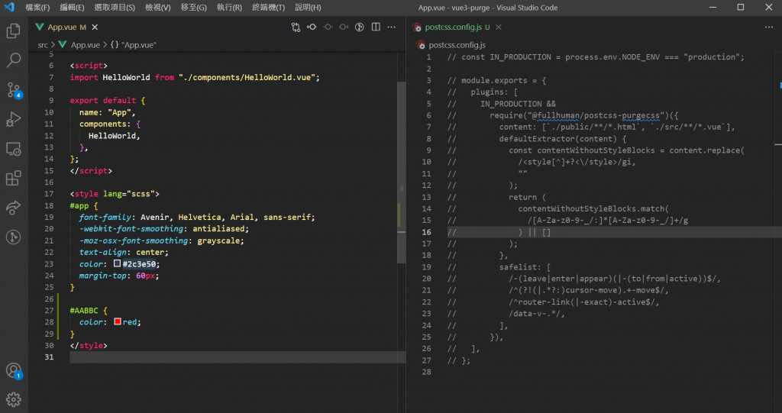Click the dimmed Open Working File circle icon

click(x=328, y=27)
